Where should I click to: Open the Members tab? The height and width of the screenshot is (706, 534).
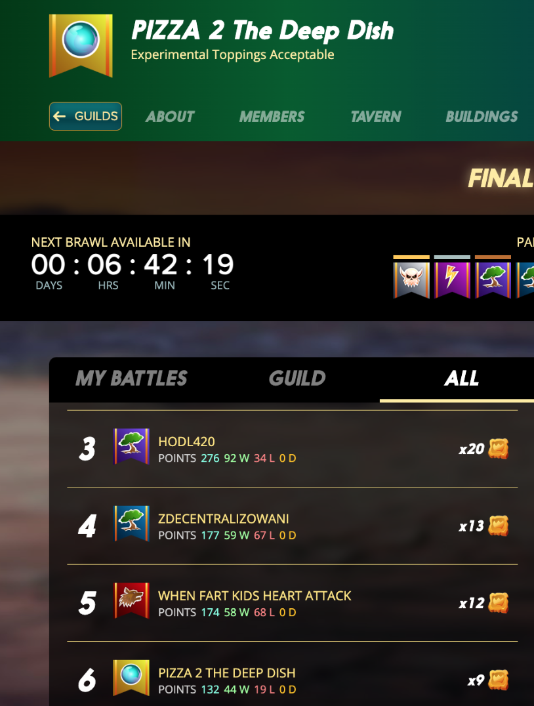[272, 117]
